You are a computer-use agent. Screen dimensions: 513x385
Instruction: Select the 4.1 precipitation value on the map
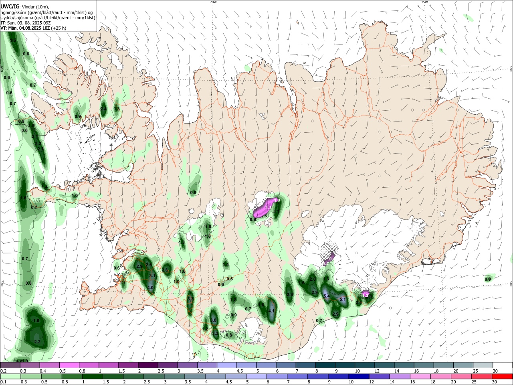271,311
